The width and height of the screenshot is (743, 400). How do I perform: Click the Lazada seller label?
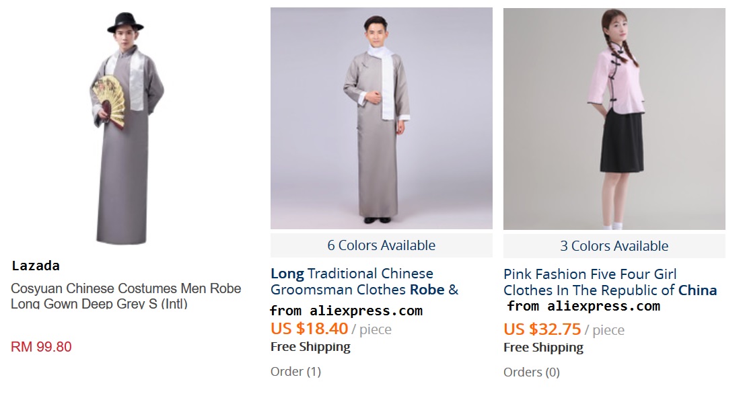coord(36,266)
